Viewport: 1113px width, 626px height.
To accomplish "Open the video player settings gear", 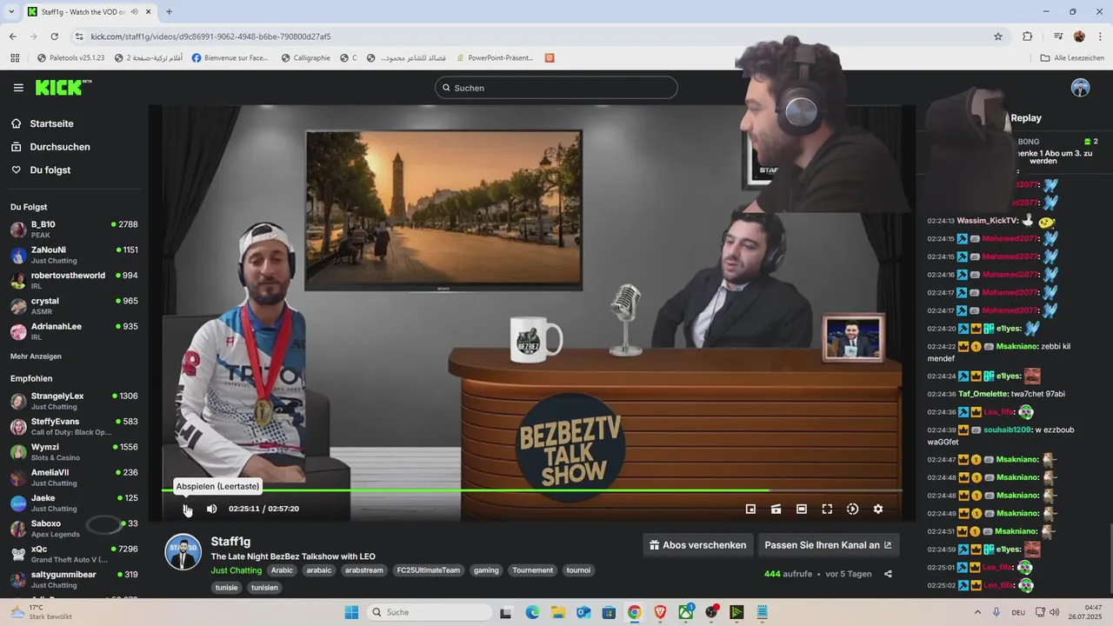I will pyautogui.click(x=878, y=509).
